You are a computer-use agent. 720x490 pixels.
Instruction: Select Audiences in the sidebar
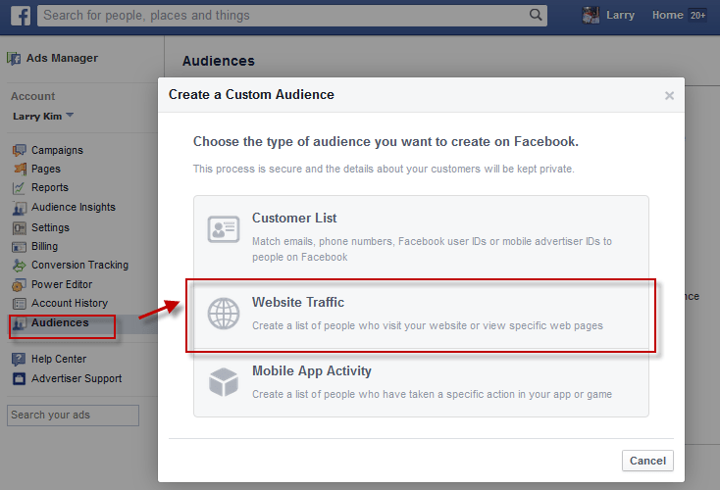[60, 322]
